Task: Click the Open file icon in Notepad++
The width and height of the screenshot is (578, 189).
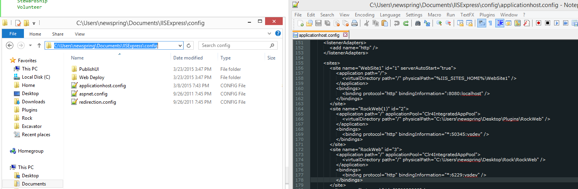Action: point(310,23)
